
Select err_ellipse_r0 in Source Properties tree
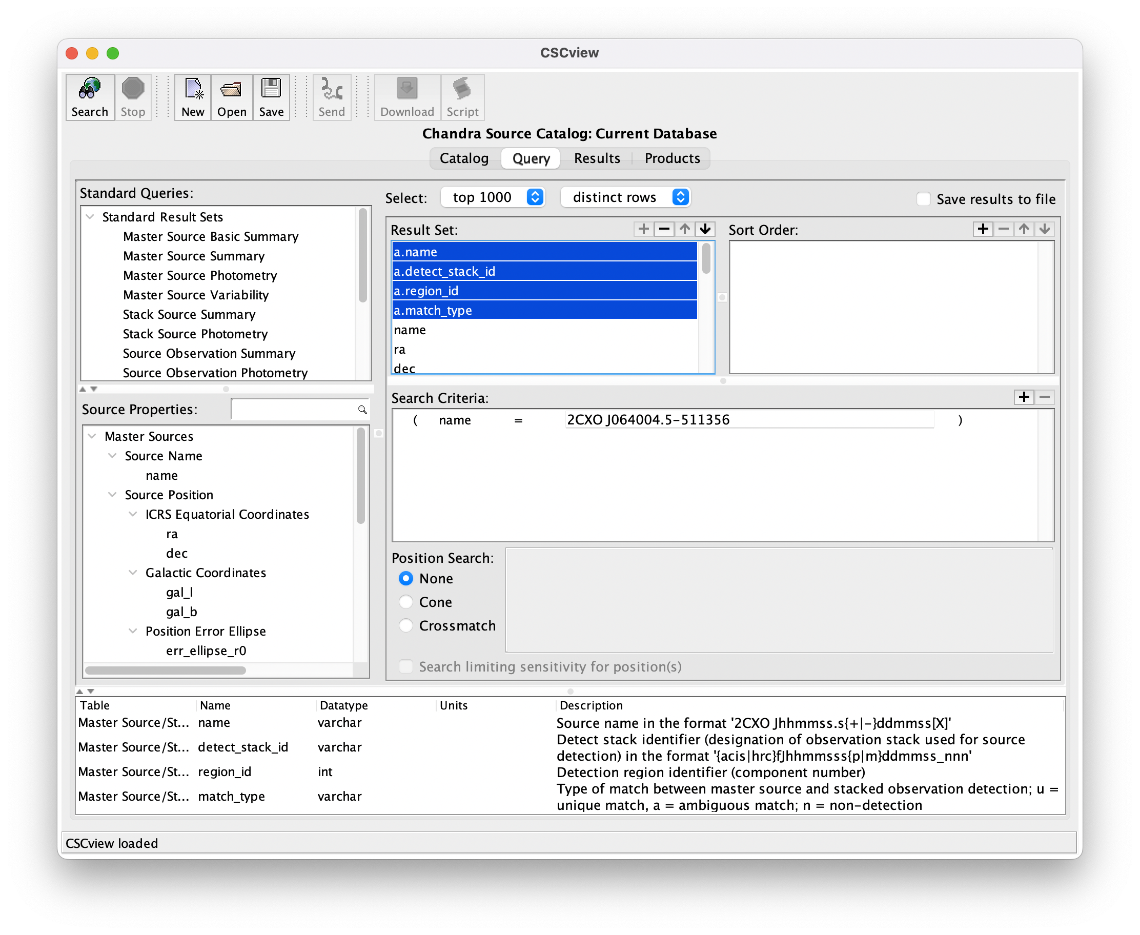206,650
